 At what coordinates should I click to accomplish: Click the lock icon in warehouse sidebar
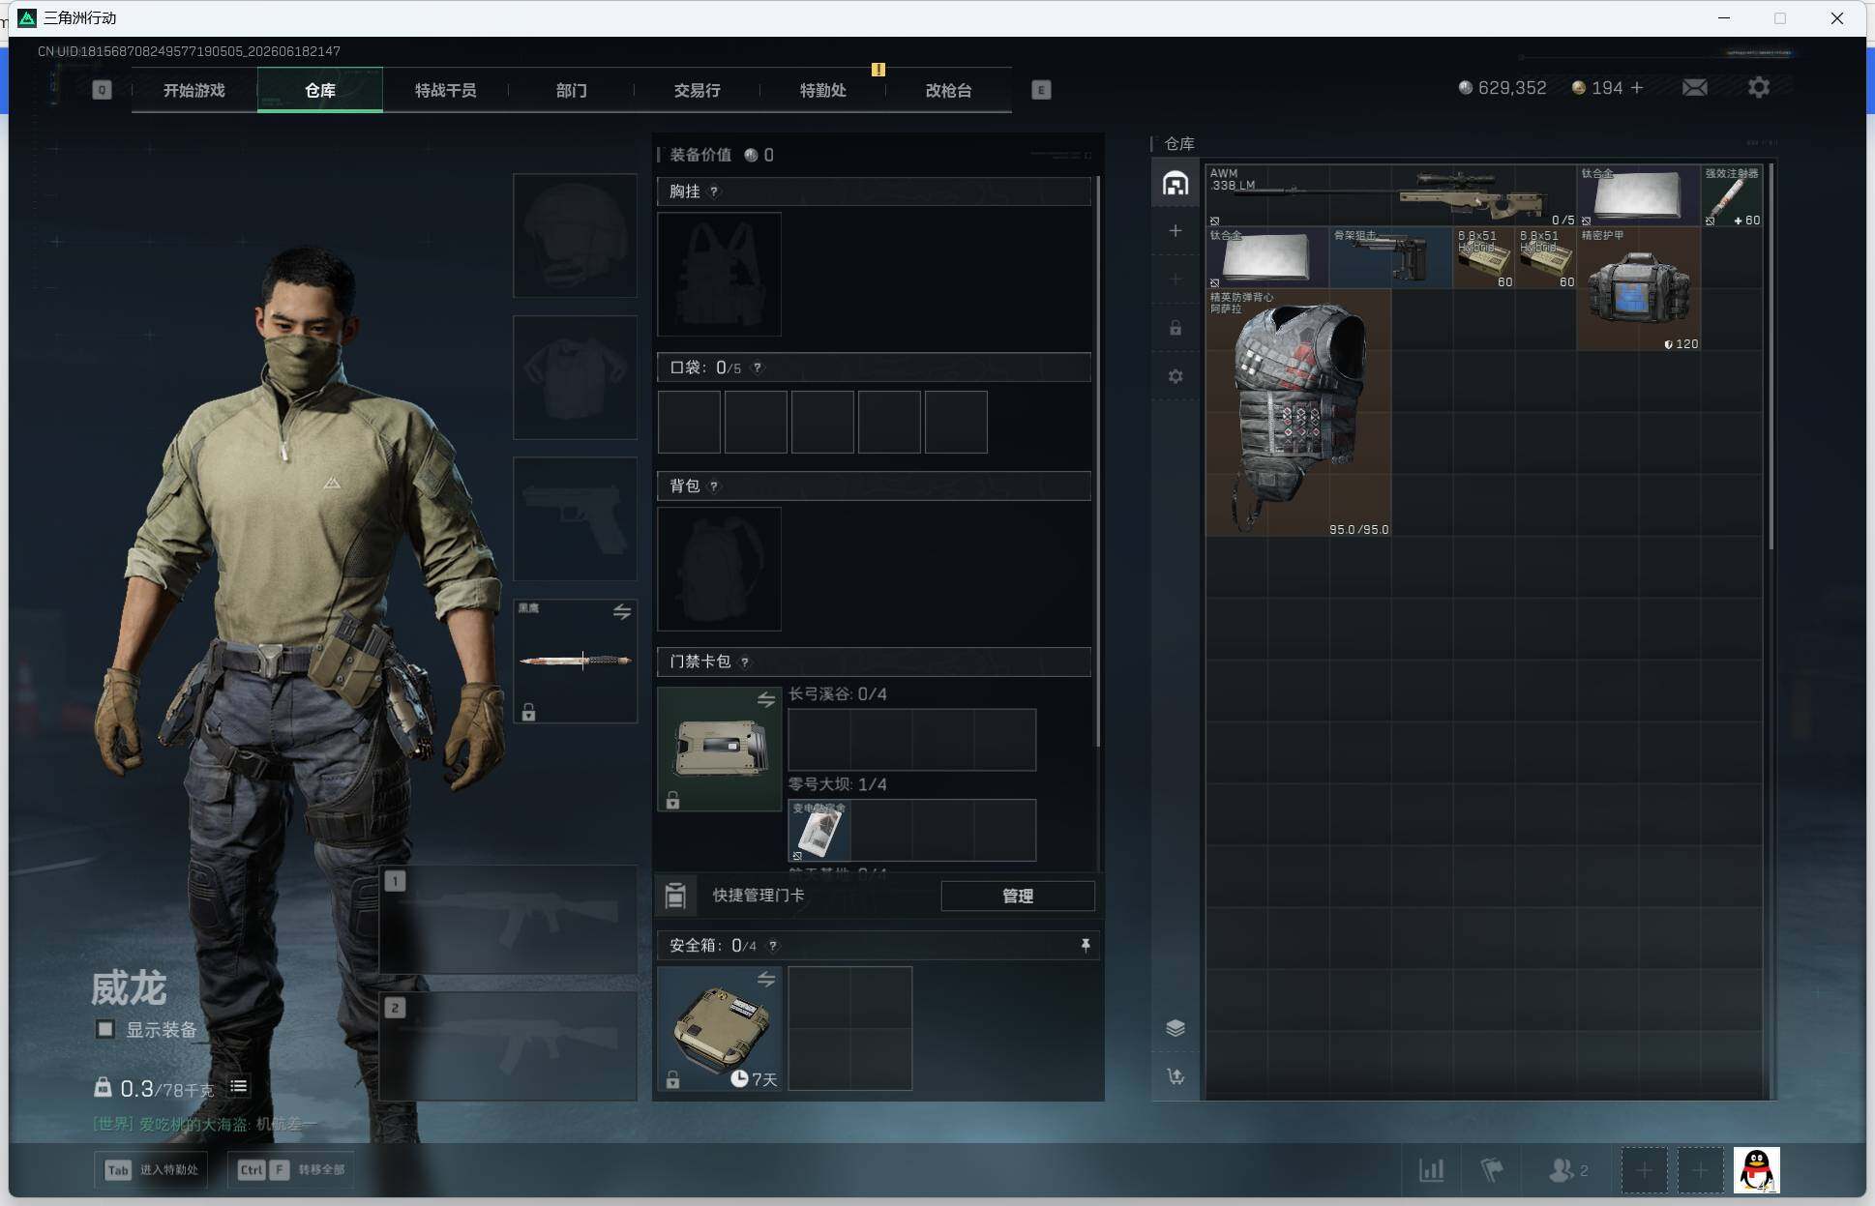[x=1176, y=328]
